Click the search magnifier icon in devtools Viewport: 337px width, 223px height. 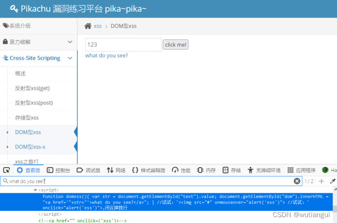tap(5, 181)
